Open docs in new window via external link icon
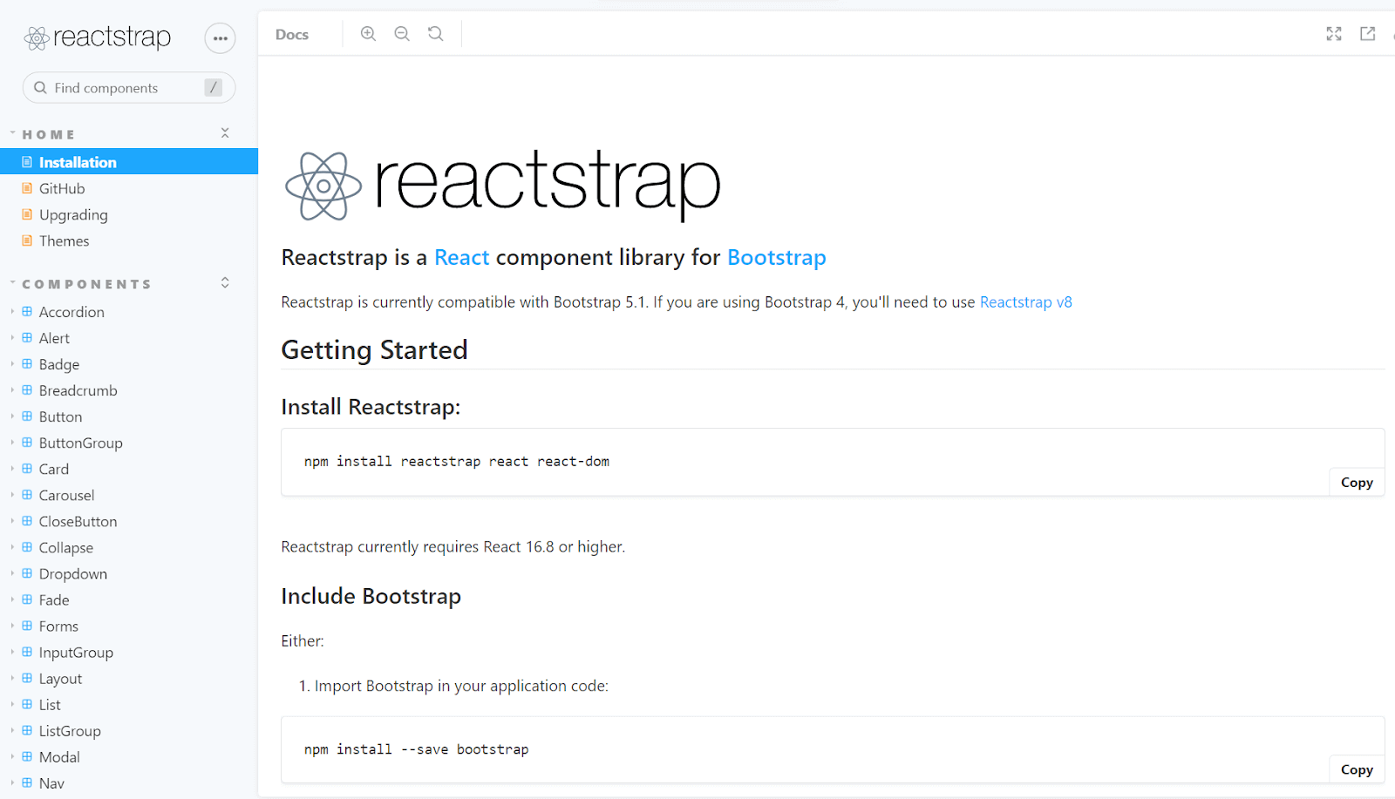 (1367, 33)
